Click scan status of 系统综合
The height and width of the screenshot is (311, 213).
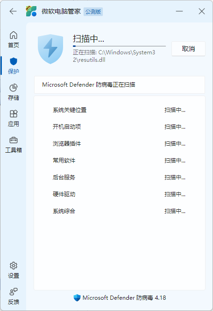point(175,211)
